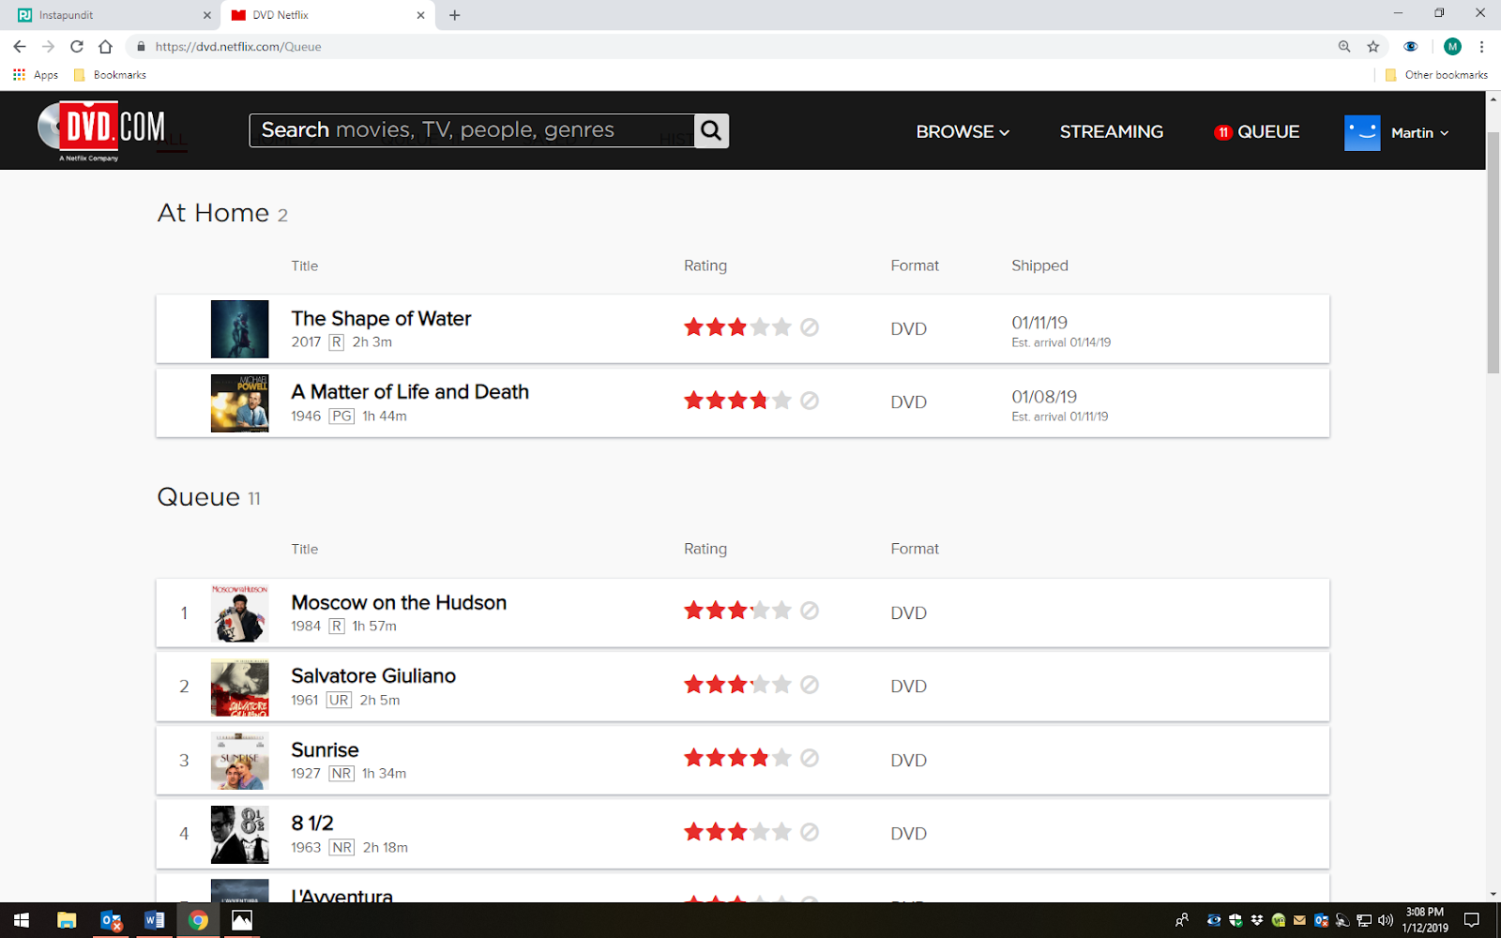Click not-interested icon for Moscow on the Hudson
1501x938 pixels.
810,611
